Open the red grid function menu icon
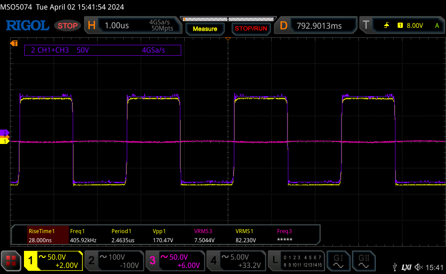Screen dimensions: 446x274 click(11, 261)
